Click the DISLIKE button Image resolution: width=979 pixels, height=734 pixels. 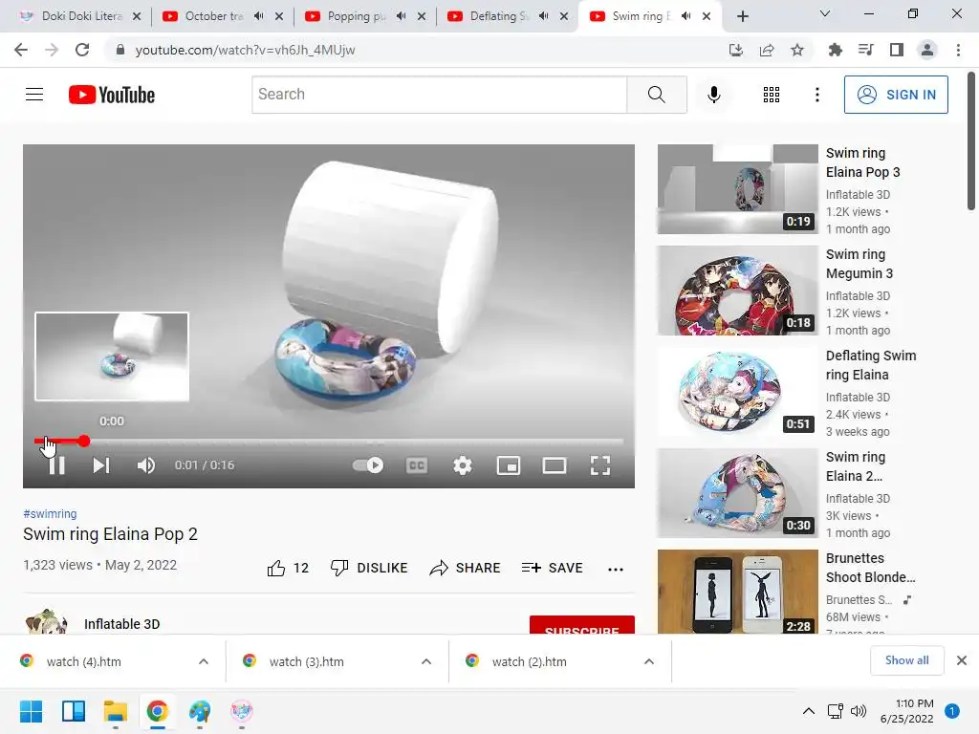tap(369, 568)
